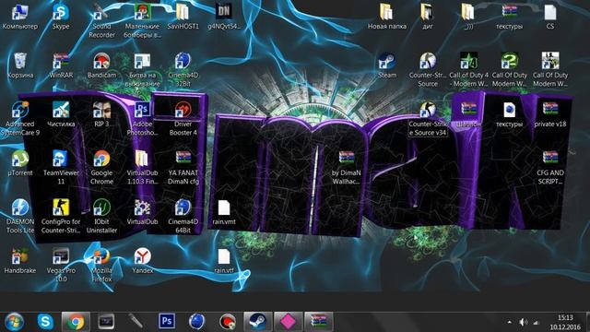Open Vegas Pro 10.0 desktop shortcut
Image resolution: width=590 pixels, height=332 pixels.
[x=61, y=266]
